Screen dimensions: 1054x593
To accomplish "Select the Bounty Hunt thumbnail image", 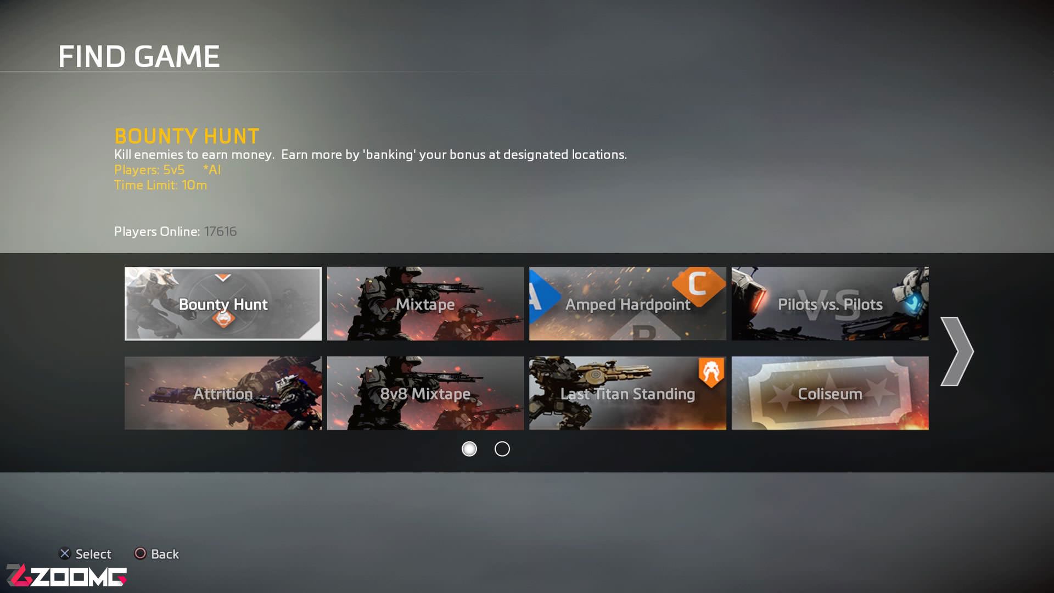I will pyautogui.click(x=223, y=304).
